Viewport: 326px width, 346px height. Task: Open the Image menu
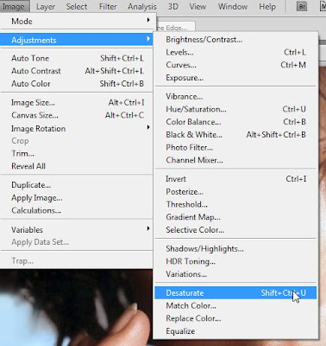point(14,6)
